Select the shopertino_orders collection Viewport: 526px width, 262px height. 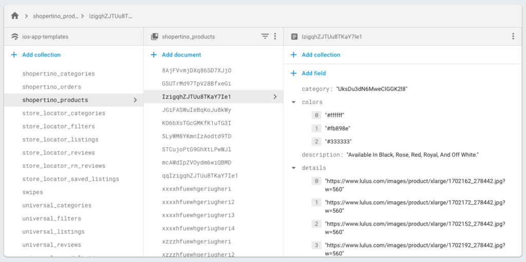pos(51,87)
